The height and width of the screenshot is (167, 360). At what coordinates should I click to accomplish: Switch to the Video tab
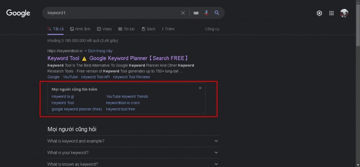click(104, 29)
